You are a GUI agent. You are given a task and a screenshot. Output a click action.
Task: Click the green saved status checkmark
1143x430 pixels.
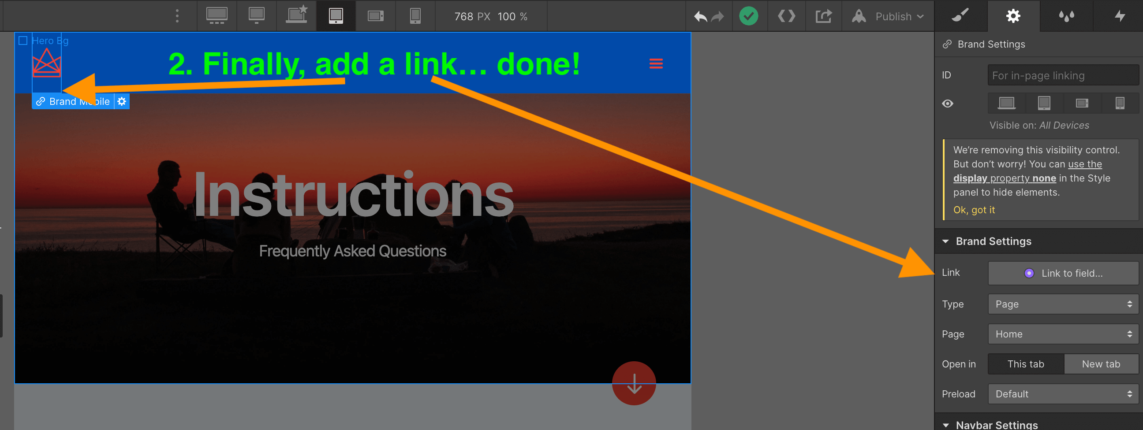point(748,16)
